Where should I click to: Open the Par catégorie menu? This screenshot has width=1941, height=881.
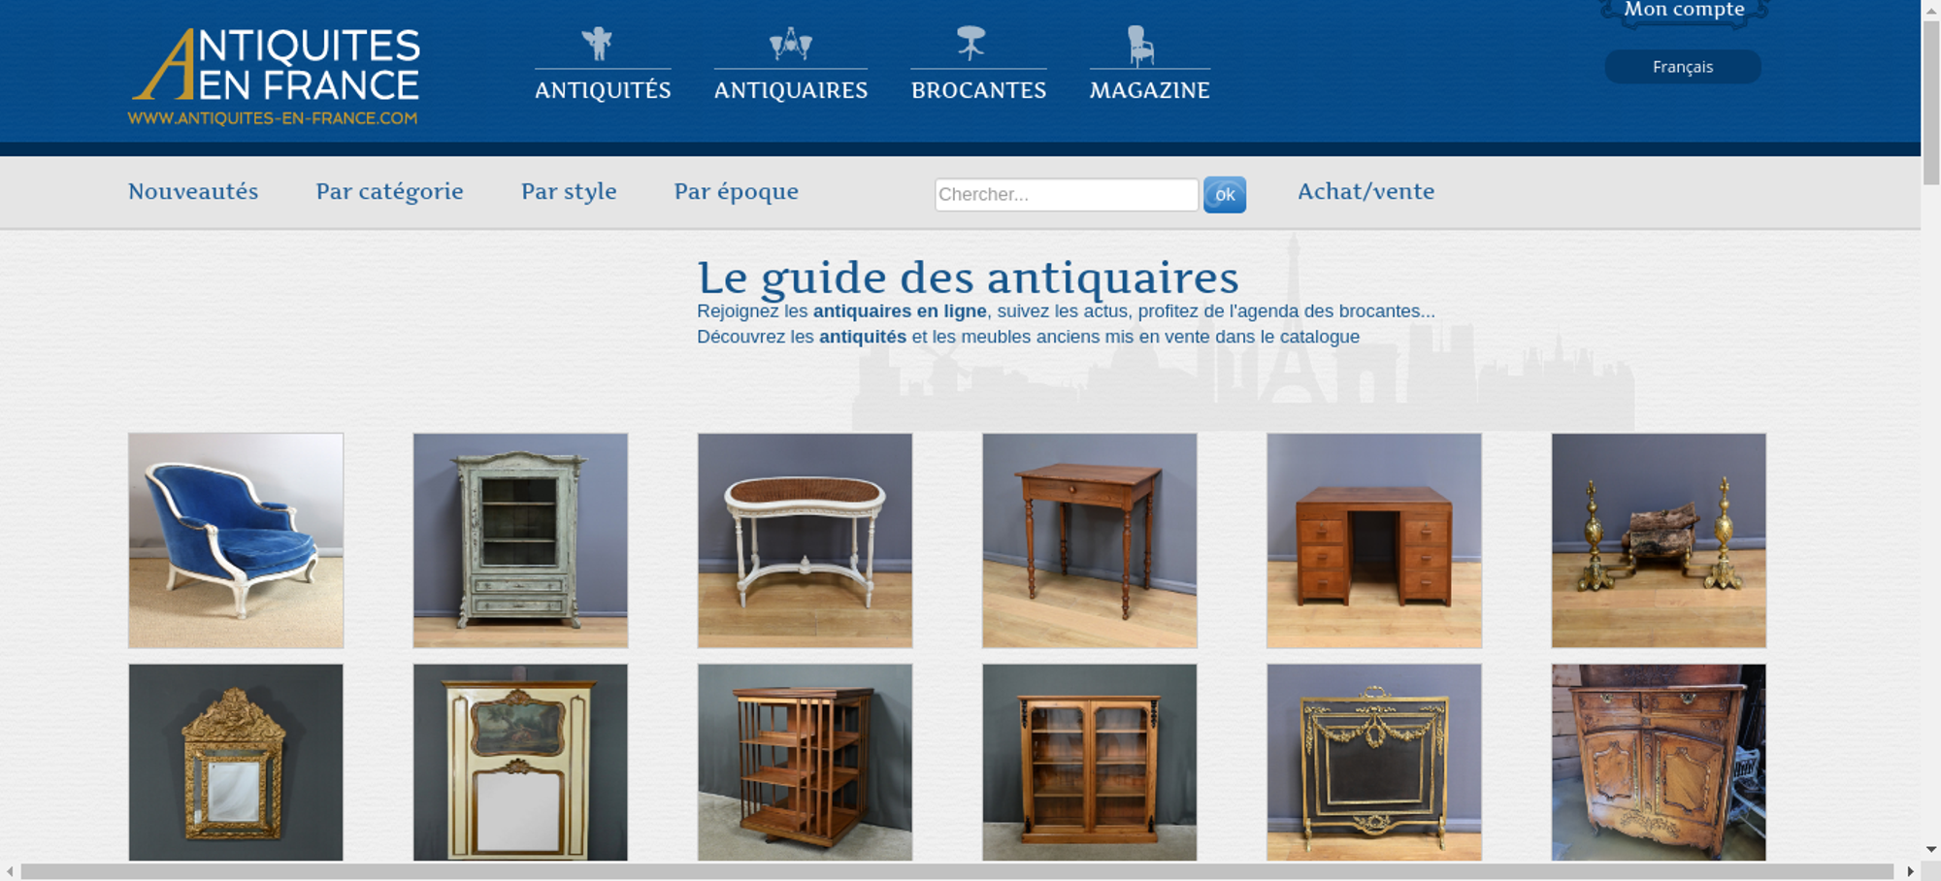point(389,192)
